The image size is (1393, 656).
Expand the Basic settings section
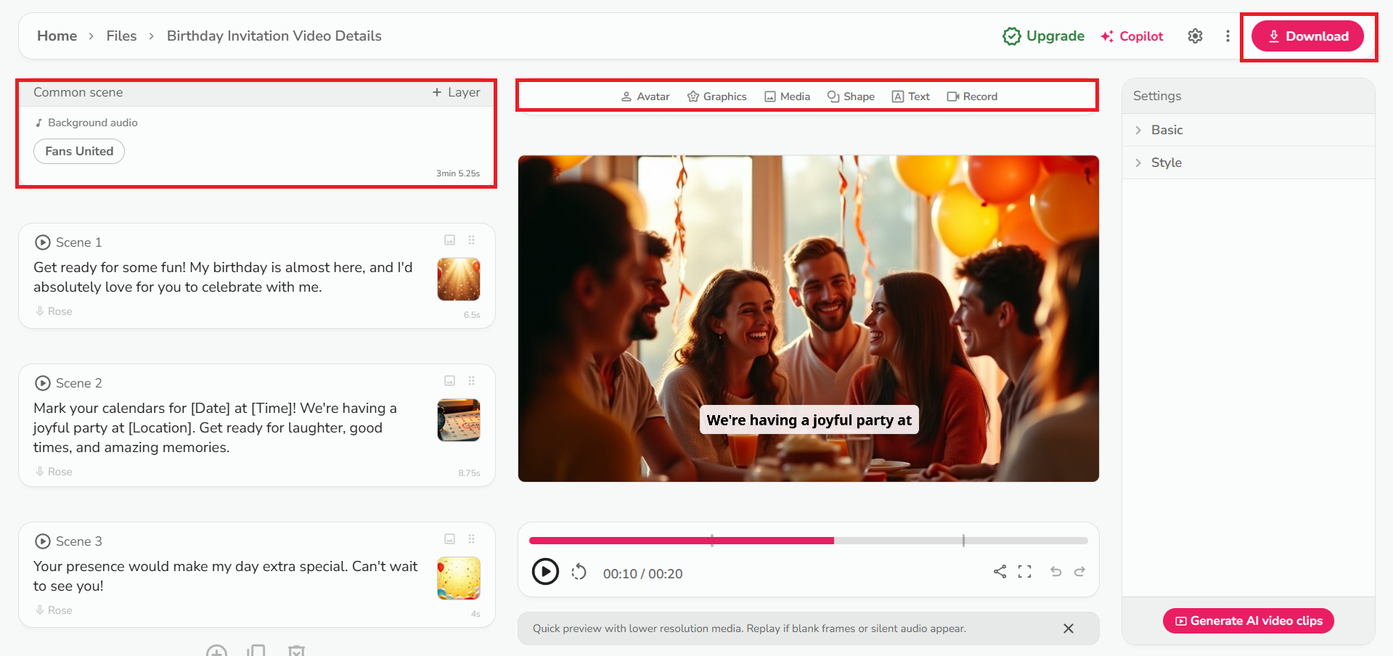tap(1249, 130)
